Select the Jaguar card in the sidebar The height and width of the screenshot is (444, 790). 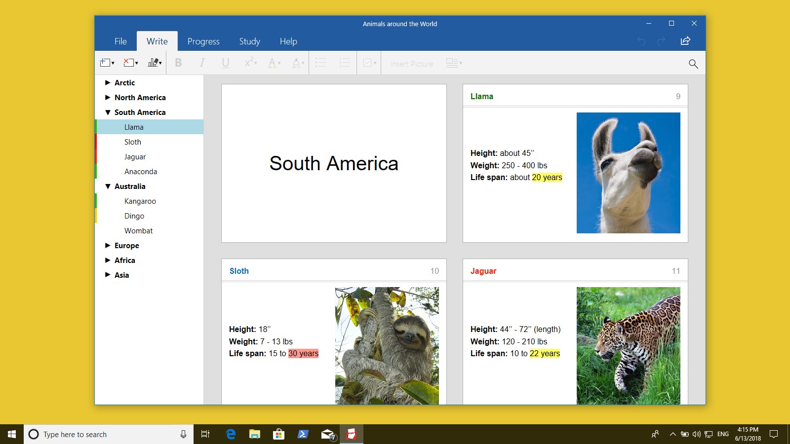pyautogui.click(x=135, y=156)
